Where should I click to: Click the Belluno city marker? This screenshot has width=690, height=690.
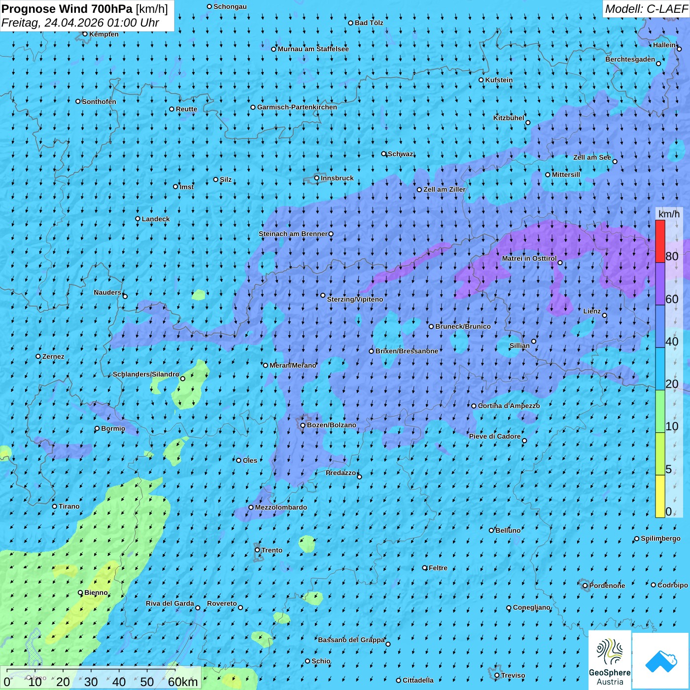click(491, 530)
